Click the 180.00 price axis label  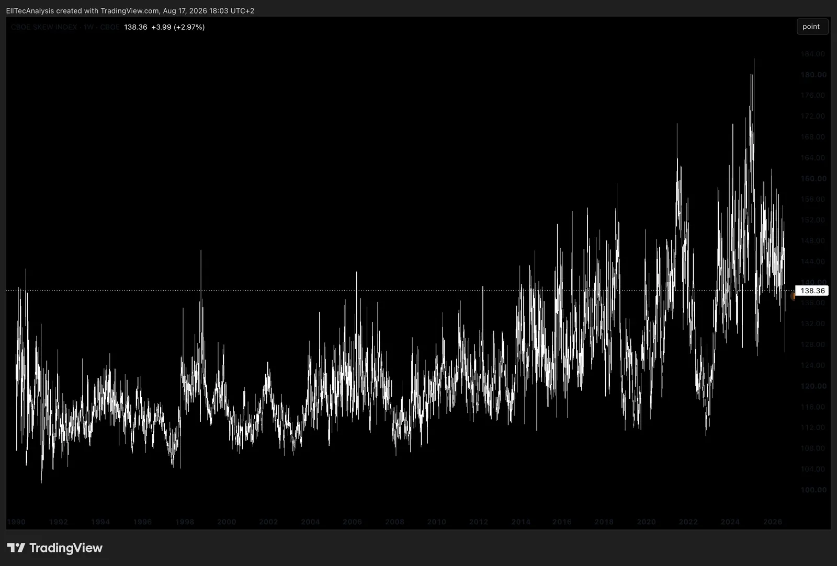pos(813,75)
